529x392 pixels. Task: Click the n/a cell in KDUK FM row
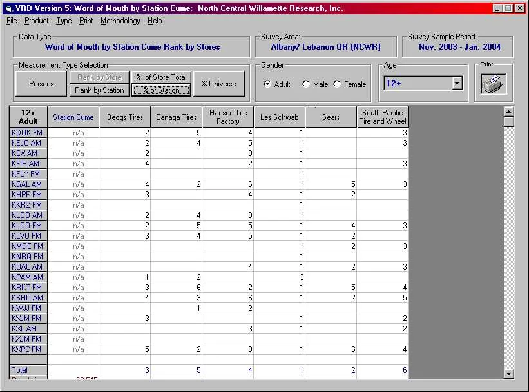pos(73,133)
